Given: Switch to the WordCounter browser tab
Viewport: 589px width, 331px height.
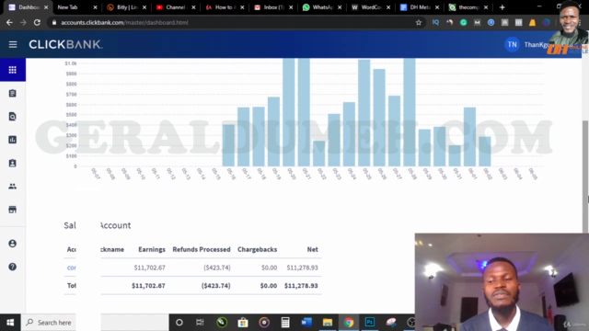Looking at the screenshot, I should 371,7.
